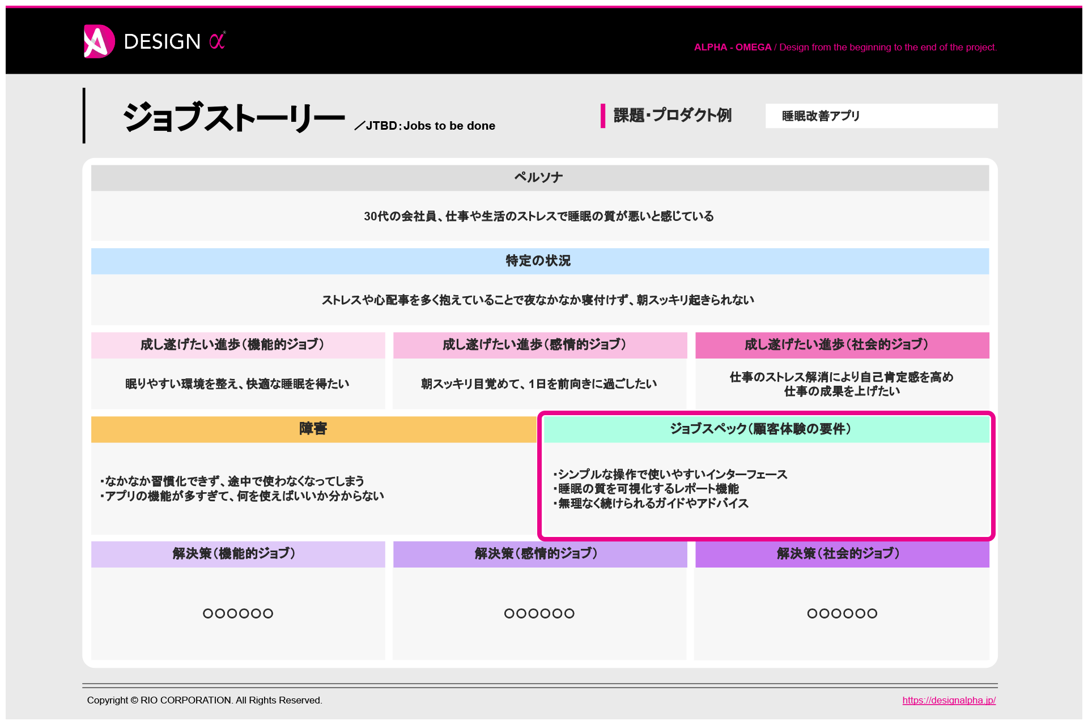Click the 成し遂げたい進歩(社会的ジョブ) header
Viewport: 1088px width, 725px height.
(842, 345)
